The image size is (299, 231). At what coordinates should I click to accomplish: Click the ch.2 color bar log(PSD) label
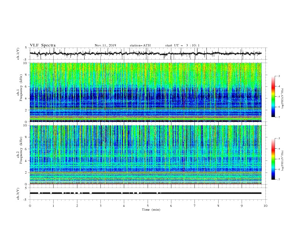pyautogui.click(x=283, y=161)
